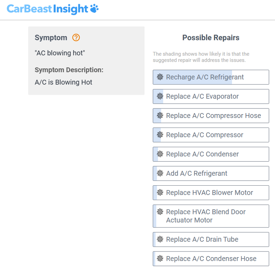Click fan icon beside Replace HVAC Blower Motor
275x273 pixels.
pyautogui.click(x=160, y=193)
